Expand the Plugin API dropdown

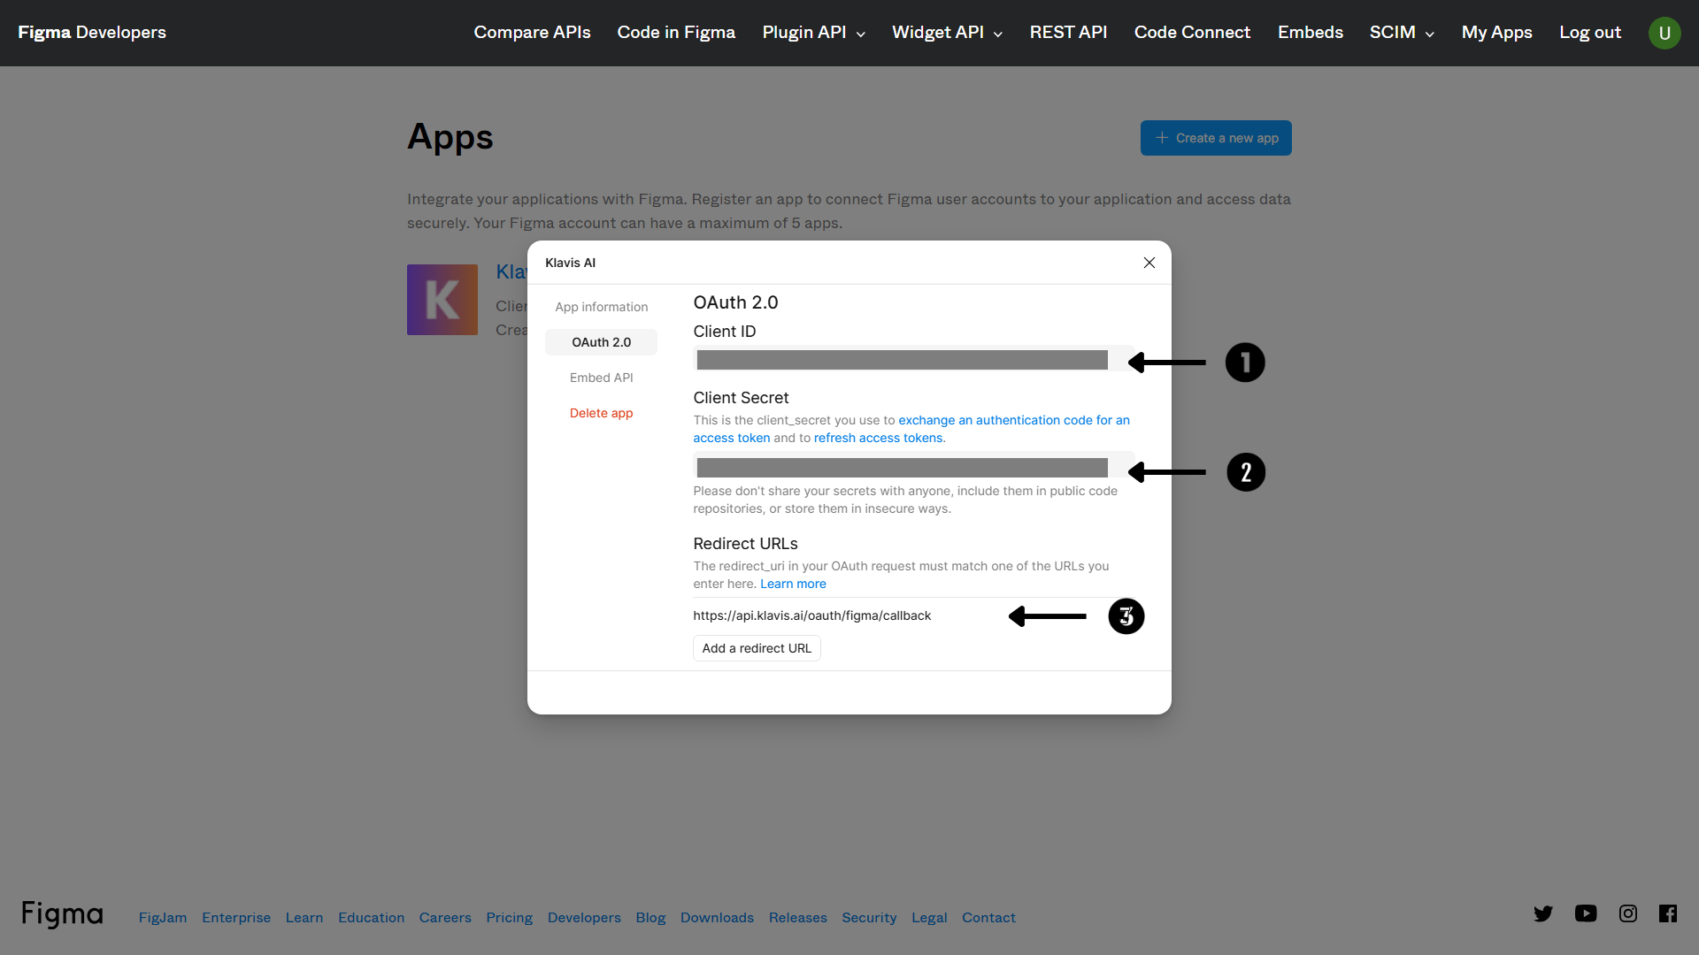(x=813, y=33)
